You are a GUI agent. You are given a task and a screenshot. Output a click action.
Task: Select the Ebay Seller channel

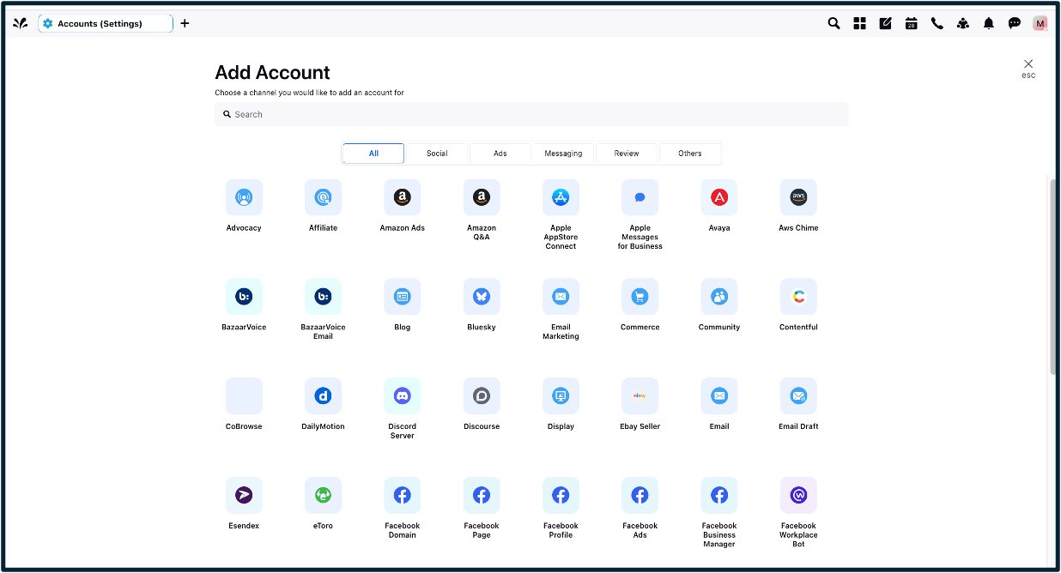[640, 396]
